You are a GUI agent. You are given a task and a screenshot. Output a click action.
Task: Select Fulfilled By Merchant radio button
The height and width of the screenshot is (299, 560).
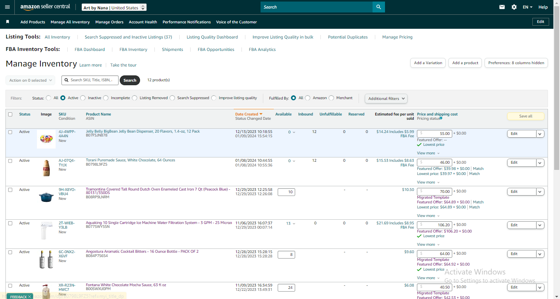click(x=331, y=98)
